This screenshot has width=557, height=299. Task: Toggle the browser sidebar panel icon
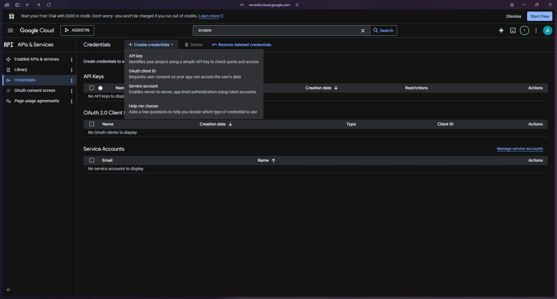point(17,5)
